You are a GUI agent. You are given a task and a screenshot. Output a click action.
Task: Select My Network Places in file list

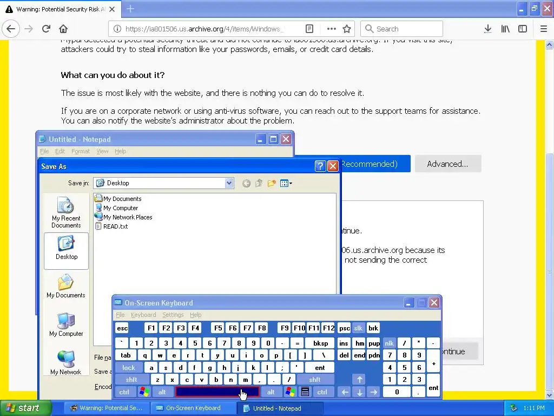click(x=124, y=217)
